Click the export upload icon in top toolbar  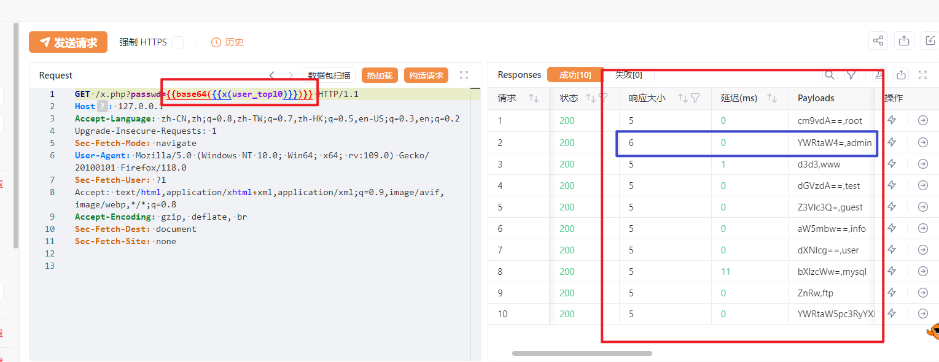(904, 41)
